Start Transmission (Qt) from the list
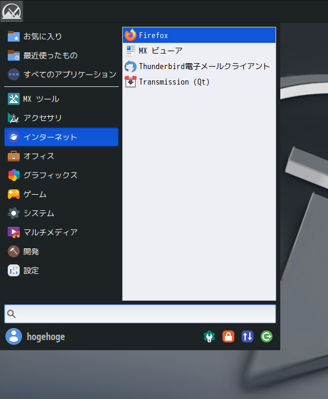 (x=199, y=82)
